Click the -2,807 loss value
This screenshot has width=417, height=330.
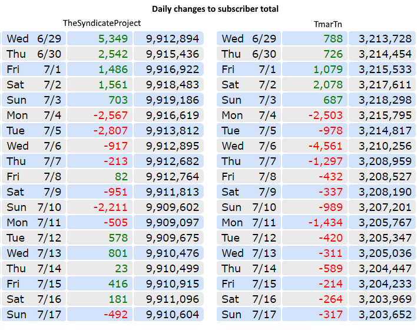(110, 131)
